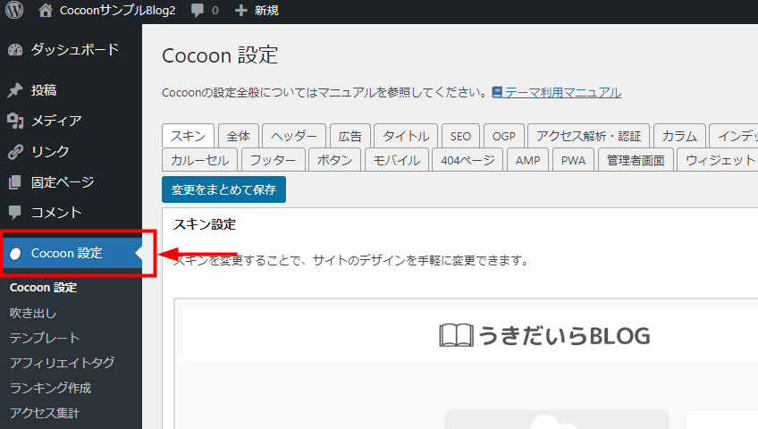Switch to the ヘッダー tab
This screenshot has width=758, height=429.
[x=294, y=136]
